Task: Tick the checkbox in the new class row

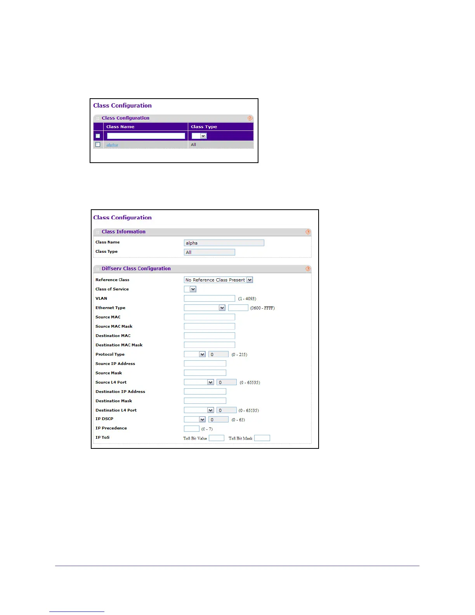Action: tap(98, 136)
